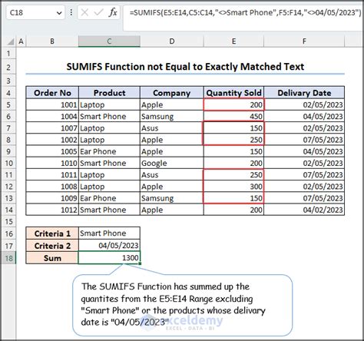364x341 pixels.
Task: Select column A header
Action: (21, 41)
